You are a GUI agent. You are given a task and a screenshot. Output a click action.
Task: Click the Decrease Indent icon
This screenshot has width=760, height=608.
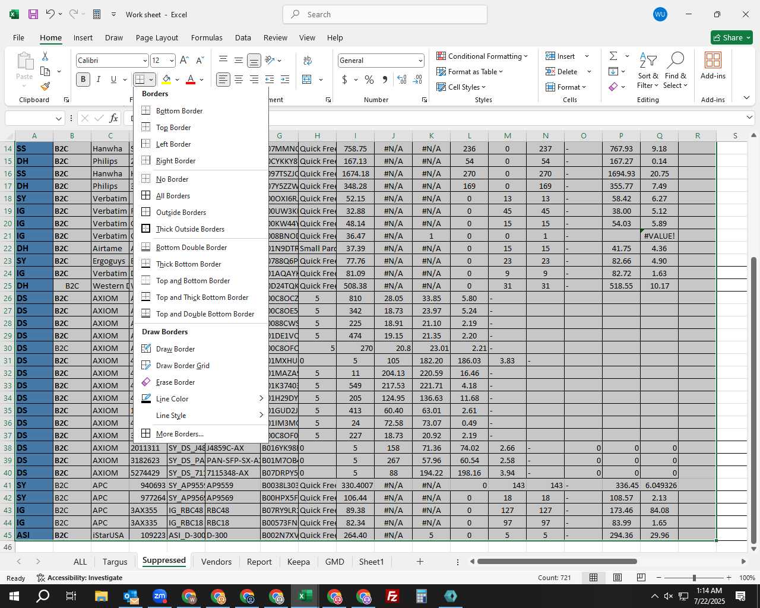point(270,79)
